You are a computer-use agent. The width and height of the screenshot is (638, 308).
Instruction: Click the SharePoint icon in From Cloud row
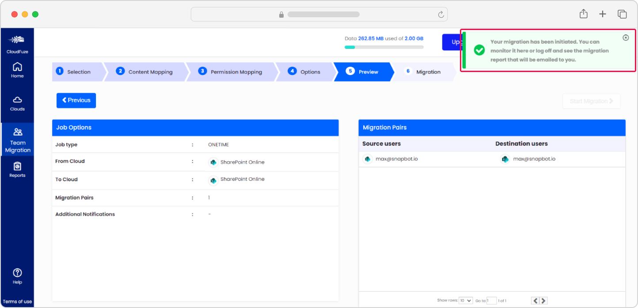(213, 162)
